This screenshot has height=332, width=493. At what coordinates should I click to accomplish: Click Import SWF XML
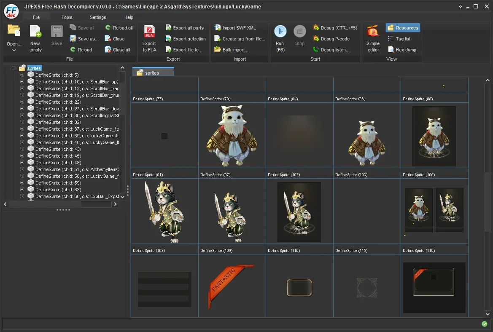(x=235, y=28)
